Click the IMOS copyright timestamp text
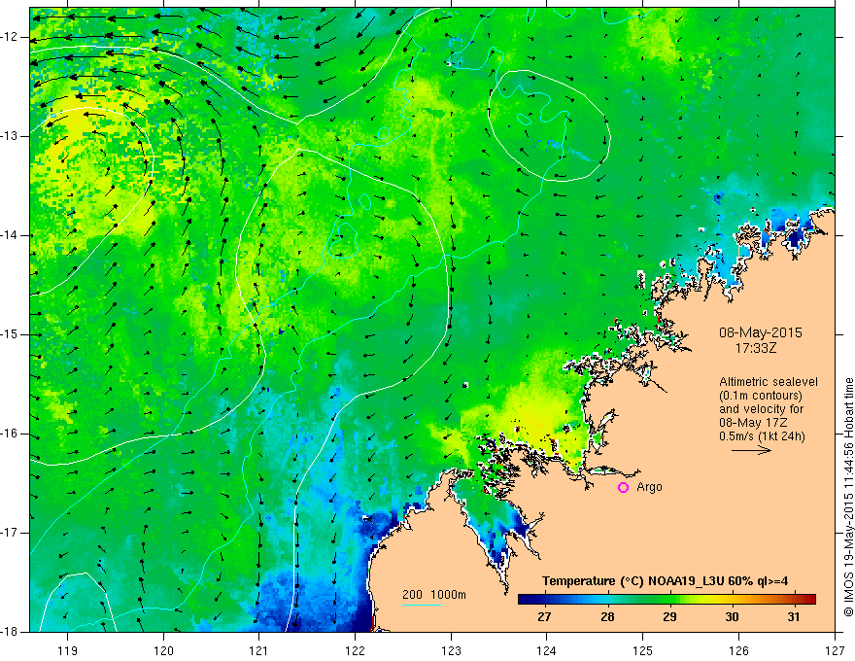Image resolution: width=855 pixels, height=661 pixels. pos(848,497)
